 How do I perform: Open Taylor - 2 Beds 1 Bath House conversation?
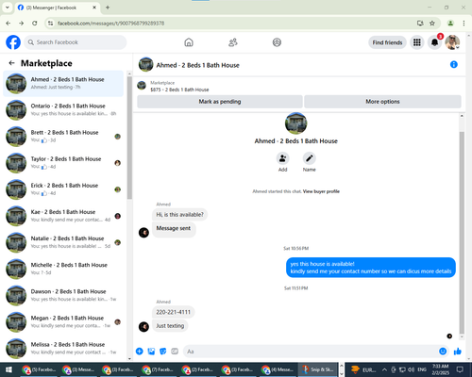63,163
